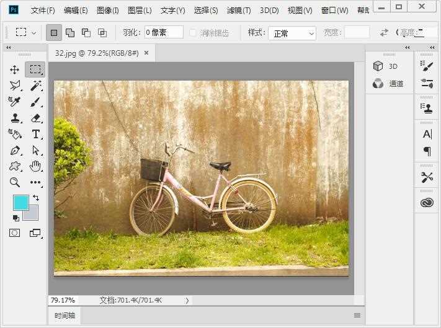
Task: Select the Magic Wand tool
Action: point(35,86)
